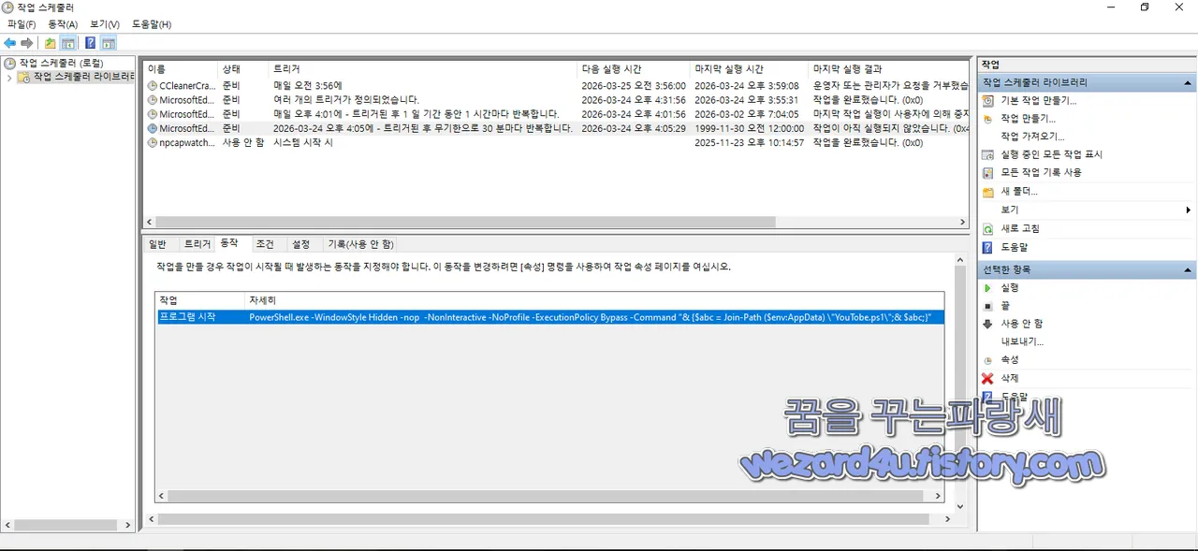This screenshot has width=1198, height=551.
Task: Click the Back navigation arrow icon
Action: [x=9, y=42]
